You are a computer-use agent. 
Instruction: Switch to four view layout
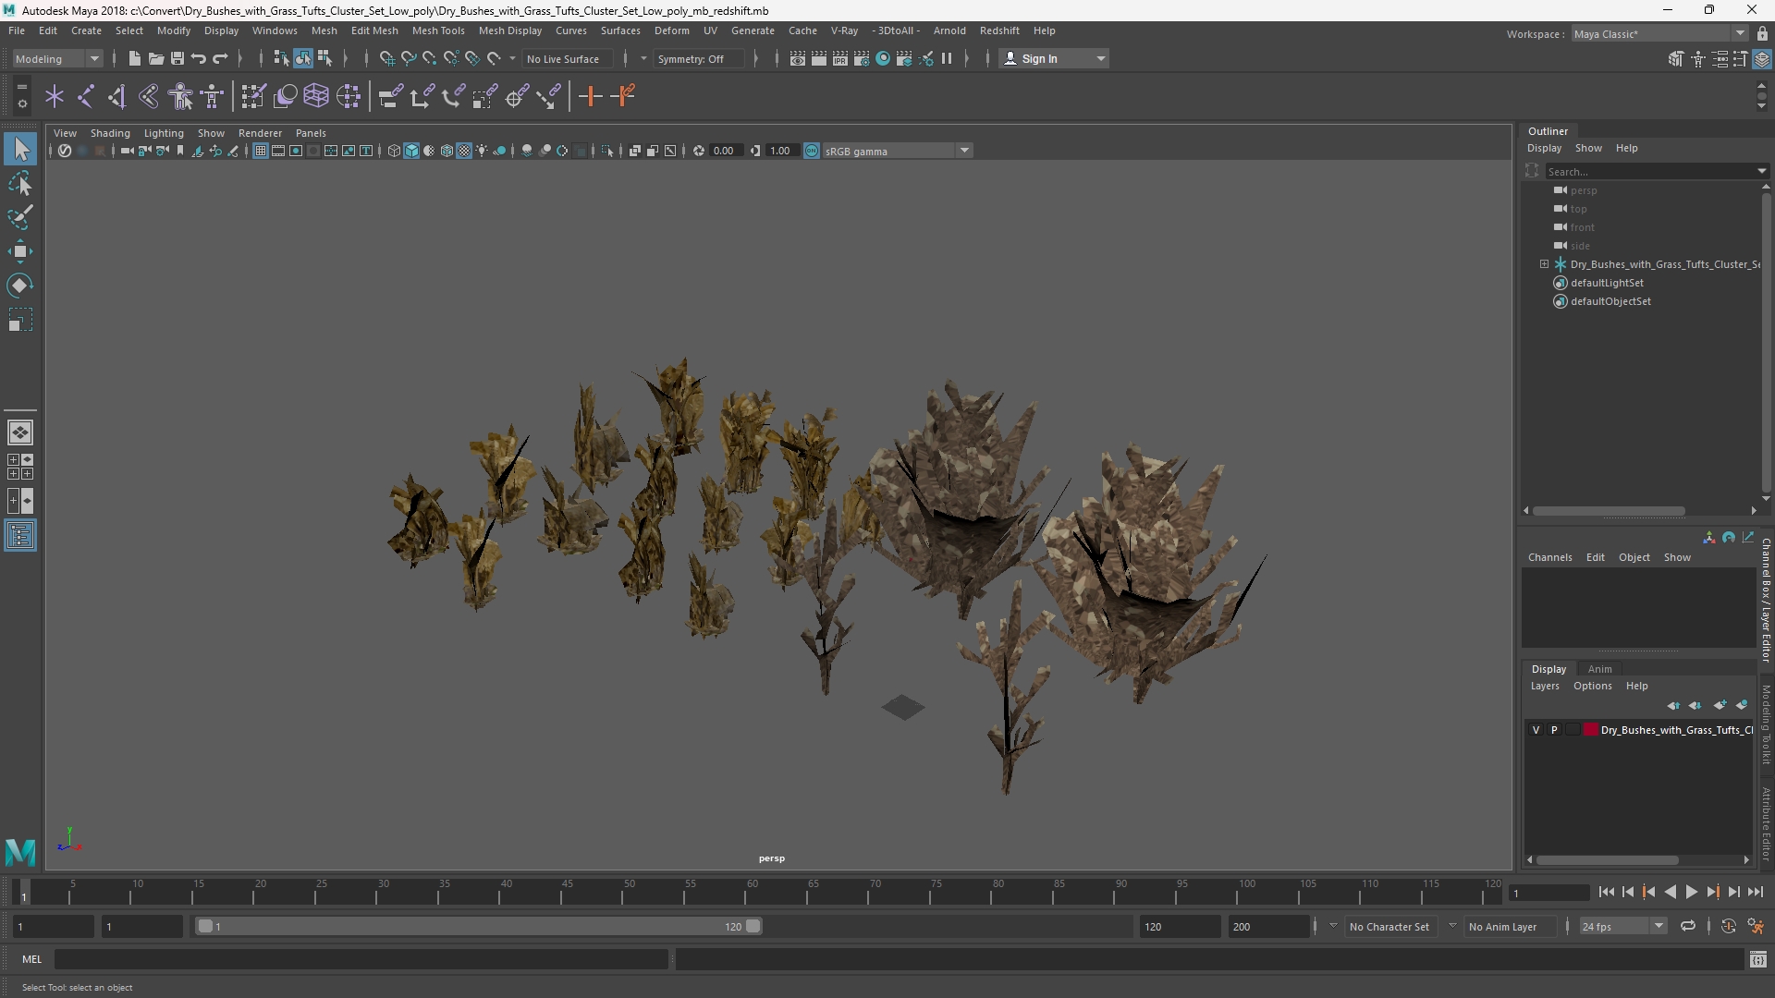20,467
